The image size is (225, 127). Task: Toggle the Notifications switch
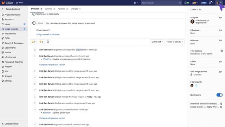click(219, 95)
